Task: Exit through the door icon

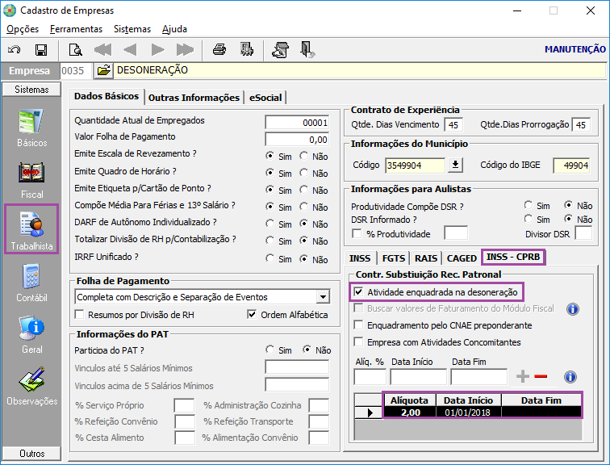Action: coord(307,50)
